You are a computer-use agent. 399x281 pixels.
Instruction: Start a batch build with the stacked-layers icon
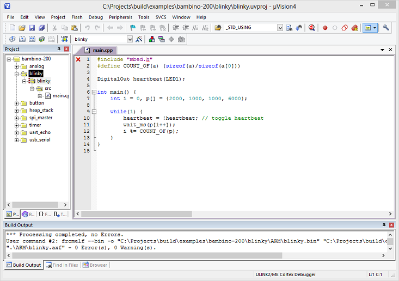pos(42,39)
